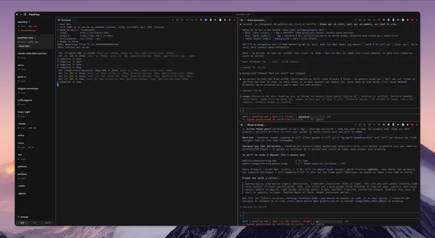Open the .agents workspace in sidebar

coord(22,193)
